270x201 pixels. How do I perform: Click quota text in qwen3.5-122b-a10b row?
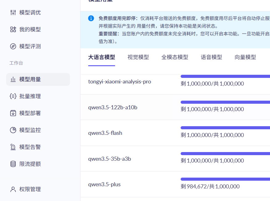(x=212, y=109)
